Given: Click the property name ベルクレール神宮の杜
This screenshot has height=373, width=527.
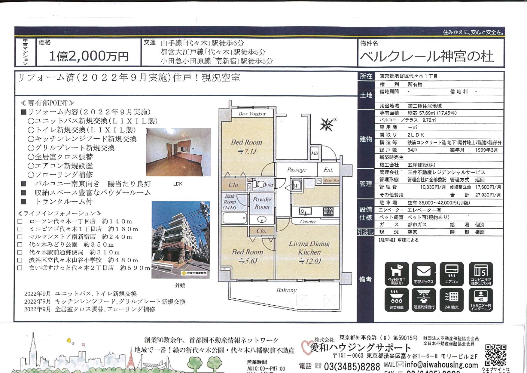Looking at the screenshot, I should [427, 56].
